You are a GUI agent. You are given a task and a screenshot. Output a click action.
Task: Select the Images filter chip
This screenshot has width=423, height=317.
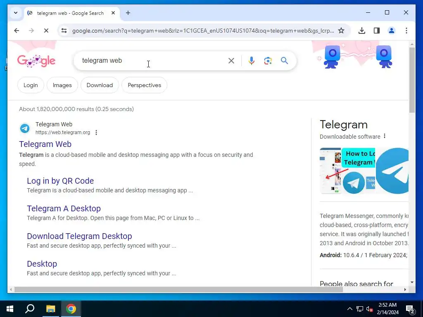click(x=62, y=85)
